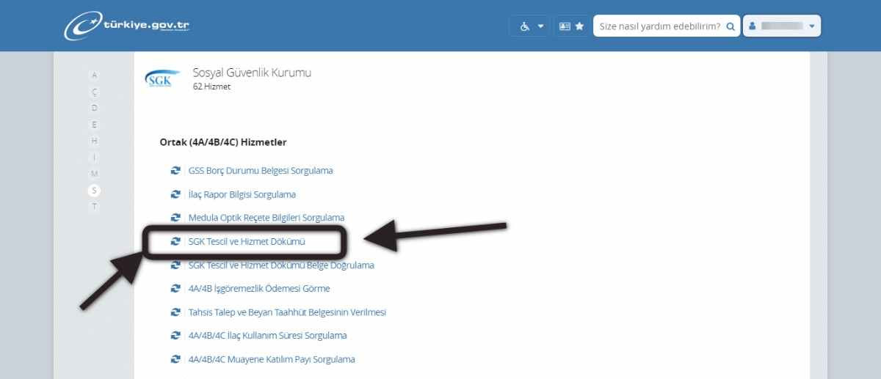Jump to letter T in index
The image size is (881, 379).
(94, 207)
